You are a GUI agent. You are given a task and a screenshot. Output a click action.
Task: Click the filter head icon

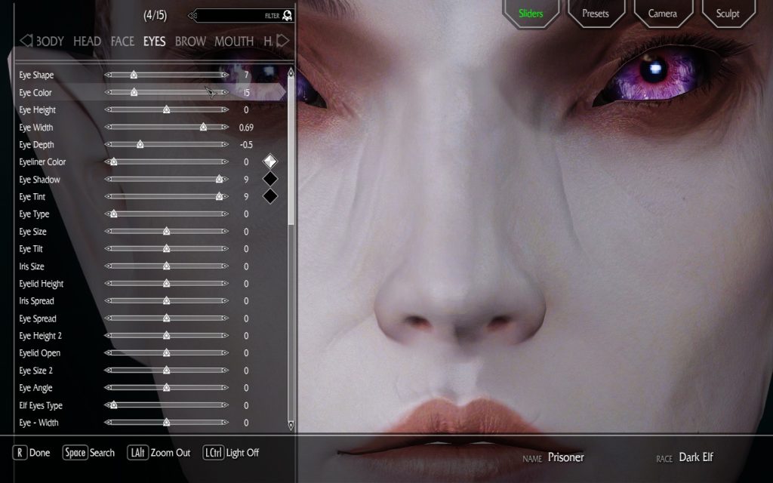tap(288, 16)
